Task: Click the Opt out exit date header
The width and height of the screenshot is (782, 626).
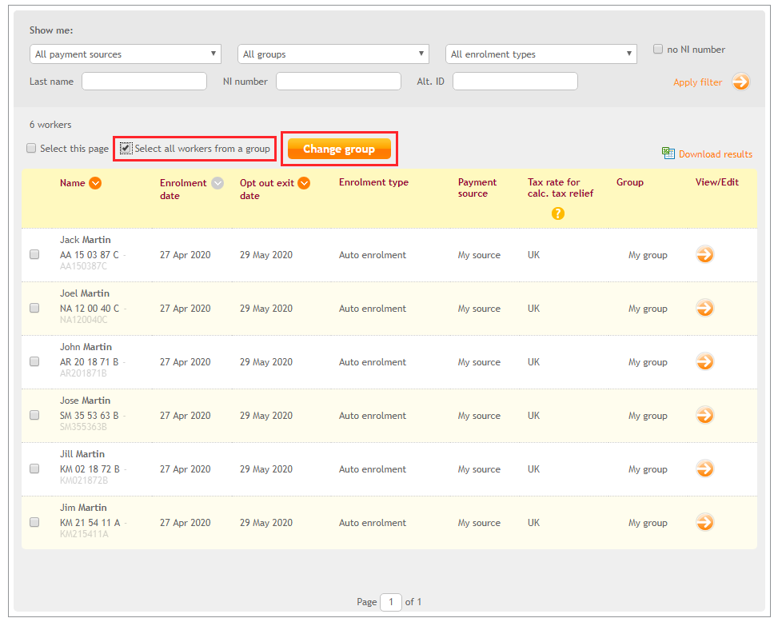Action: point(267,189)
